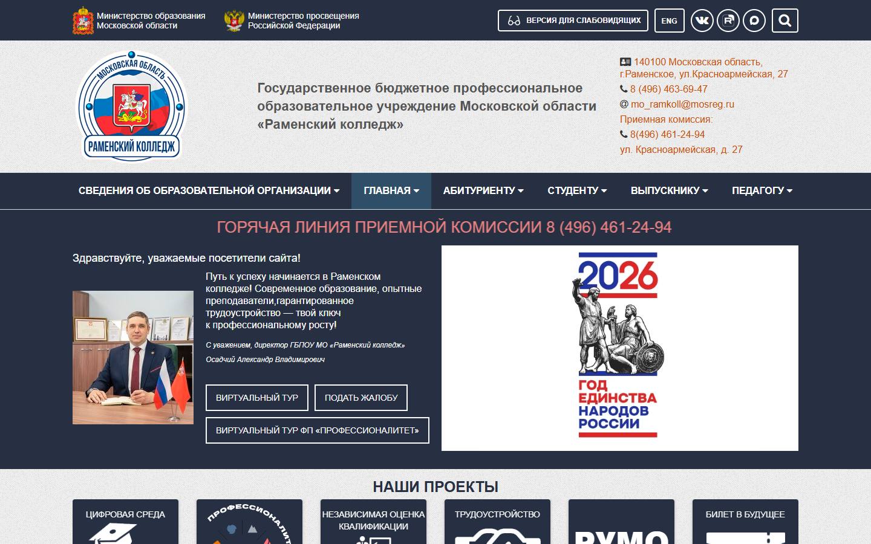Click Министерство просвещения Российской Федерации link
Viewport: 871px width, 544px height.
[303, 21]
